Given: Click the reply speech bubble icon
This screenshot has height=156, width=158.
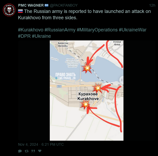Looking at the screenshot, I should (x=20, y=151).
